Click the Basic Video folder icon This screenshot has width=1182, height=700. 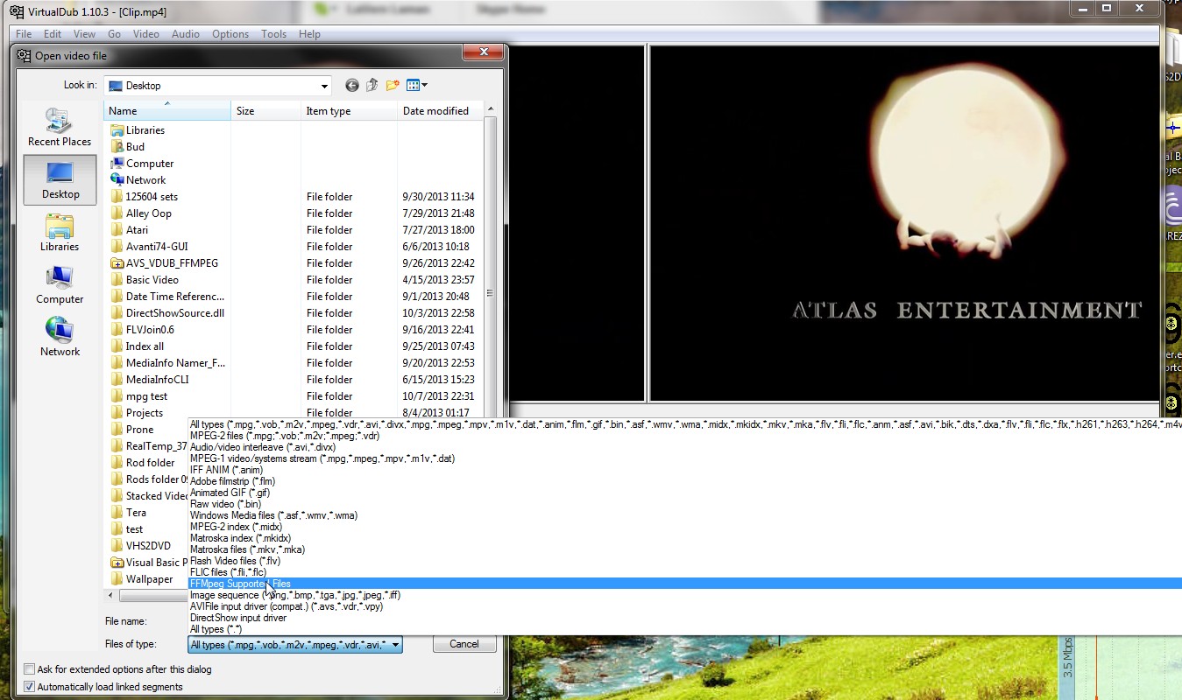(x=117, y=280)
